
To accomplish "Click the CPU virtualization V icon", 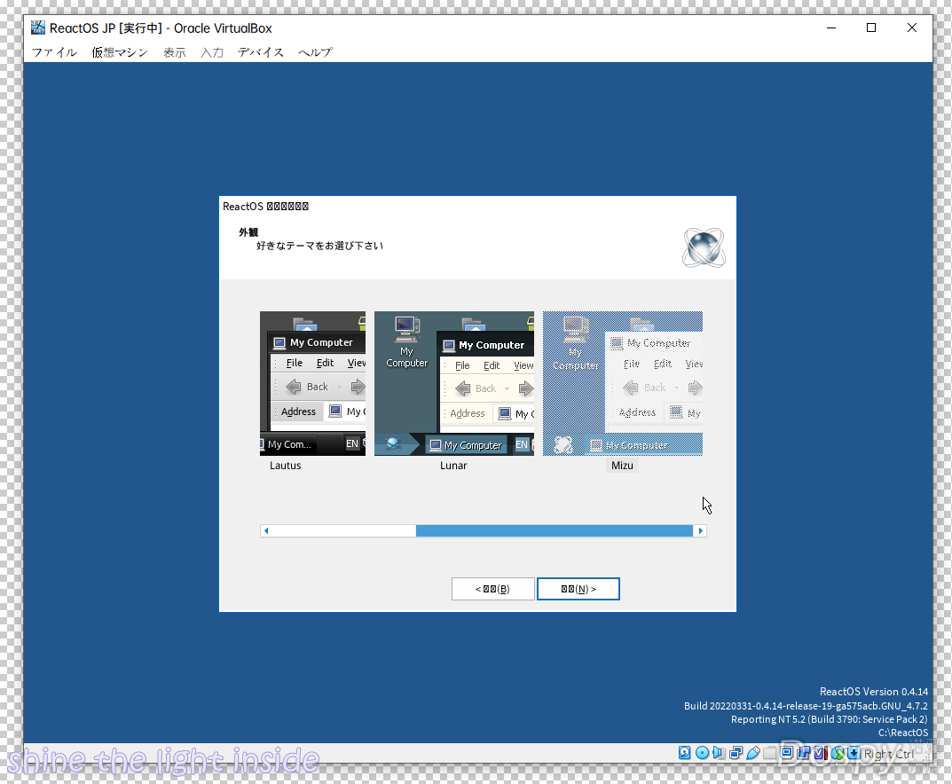I will pos(821,753).
